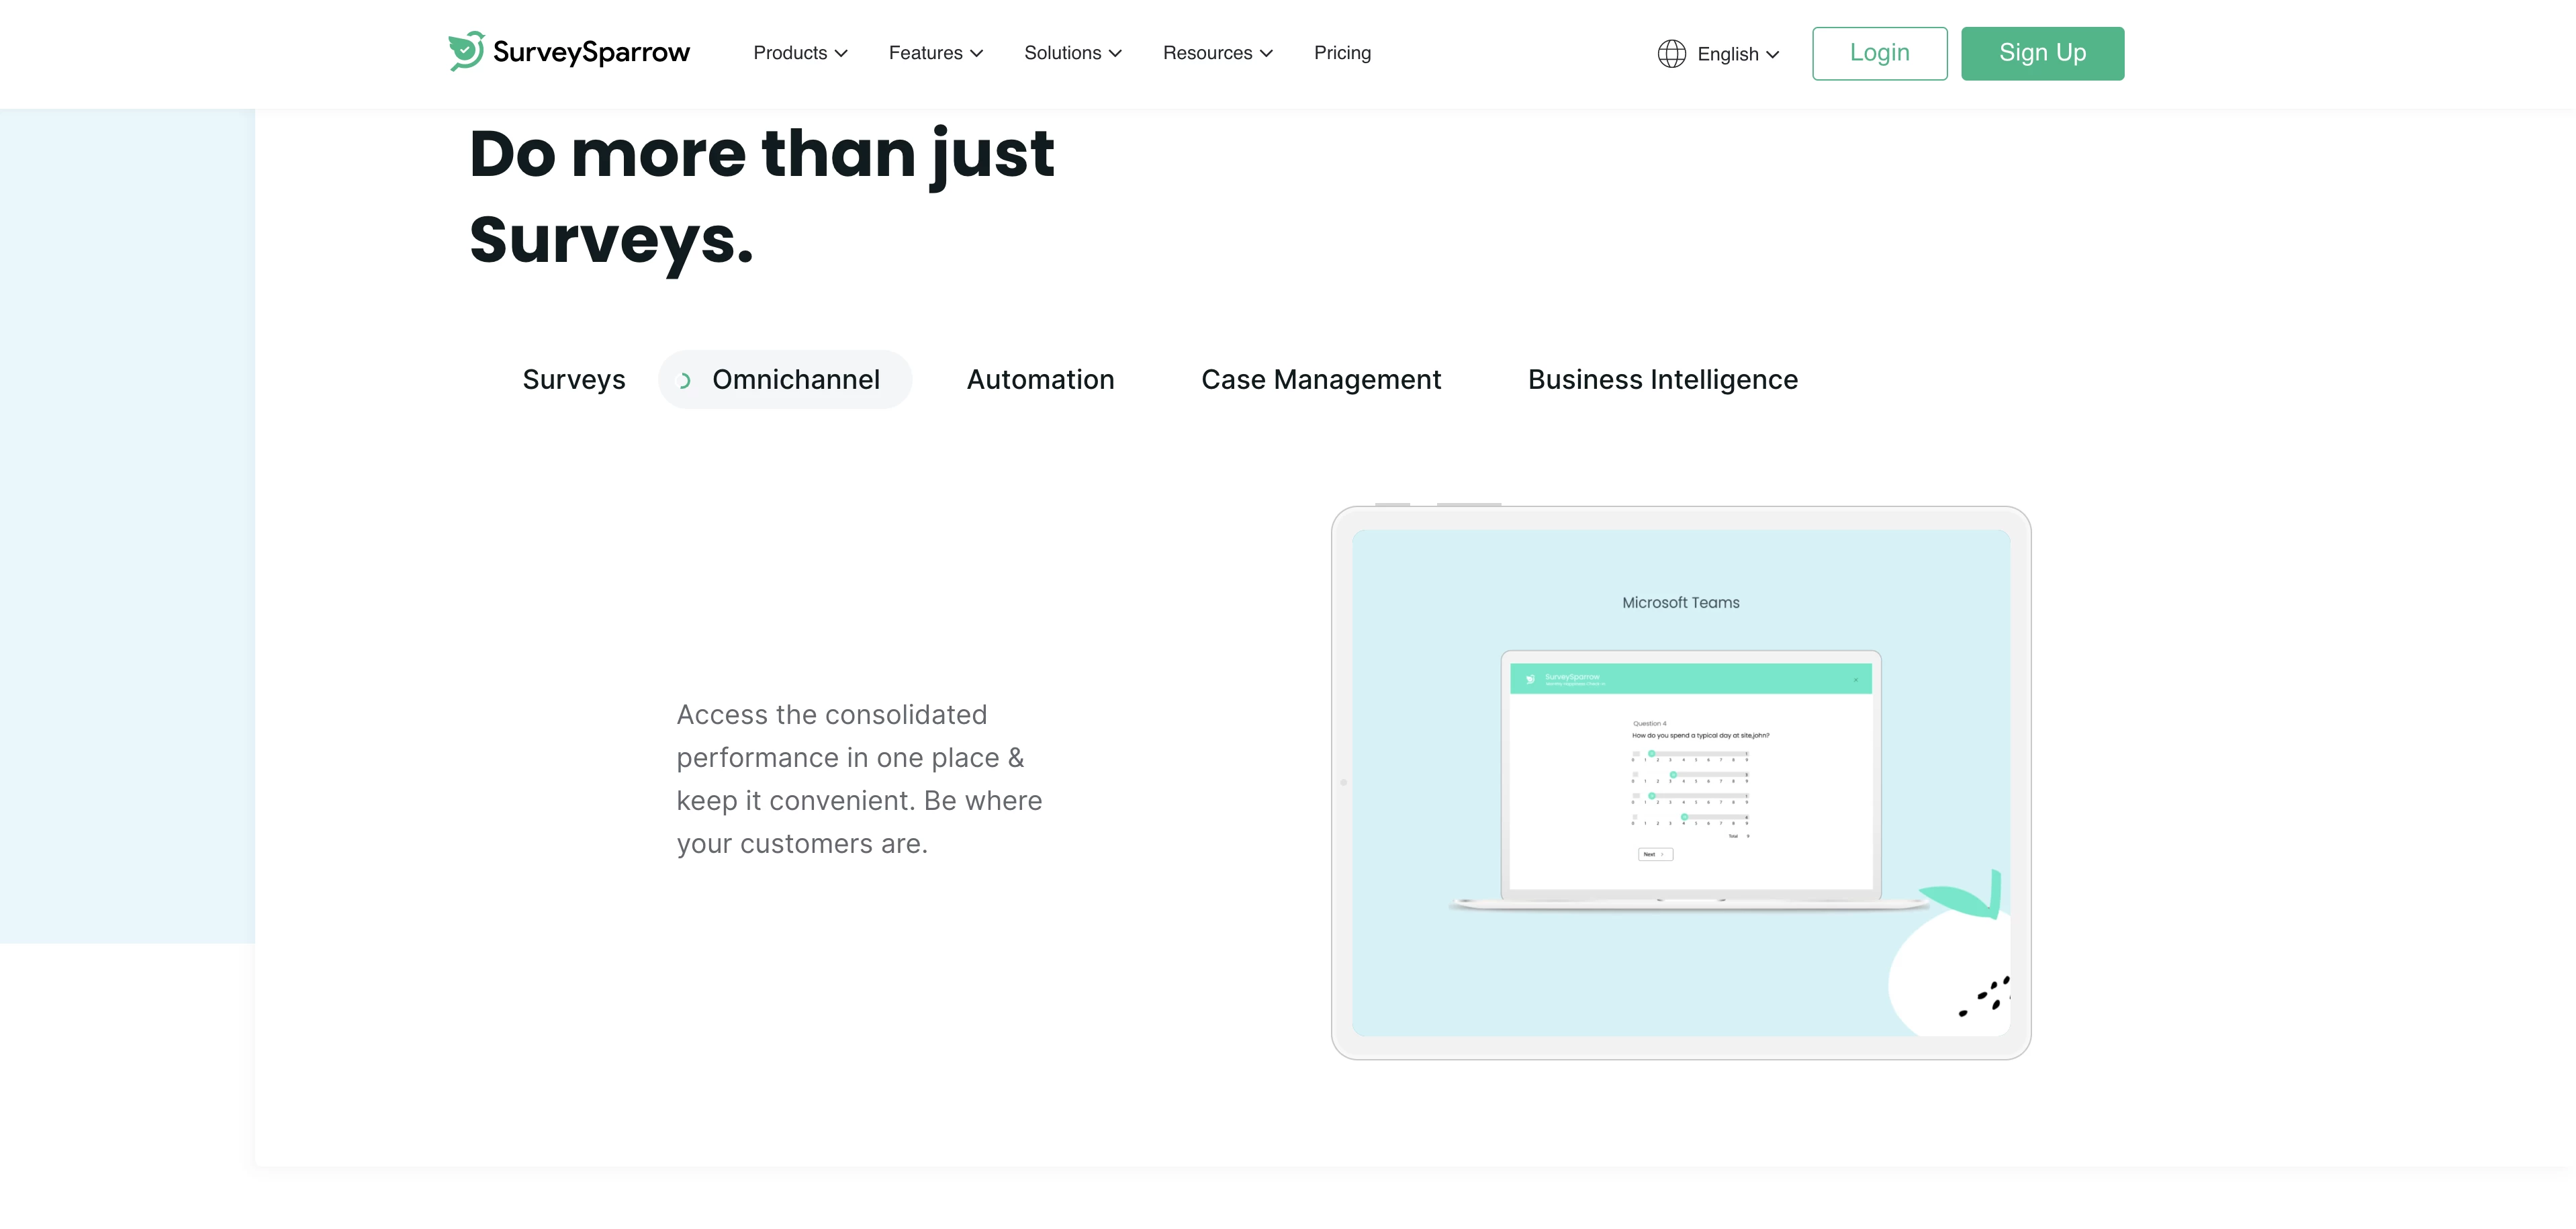Expand the Products navigation dropdown
Screen dimensions: 2576x1229
800,52
